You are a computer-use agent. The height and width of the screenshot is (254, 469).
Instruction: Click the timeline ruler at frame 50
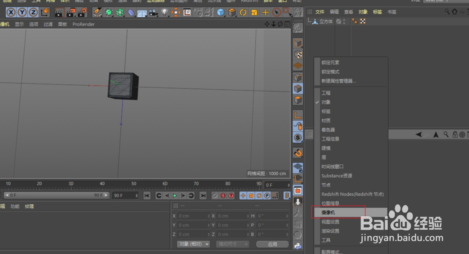(134, 184)
